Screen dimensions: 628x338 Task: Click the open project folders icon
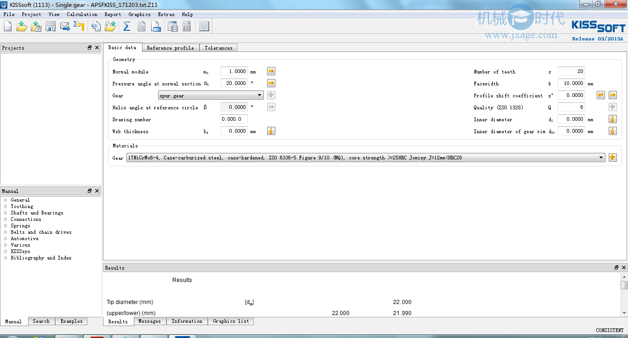click(x=110, y=26)
